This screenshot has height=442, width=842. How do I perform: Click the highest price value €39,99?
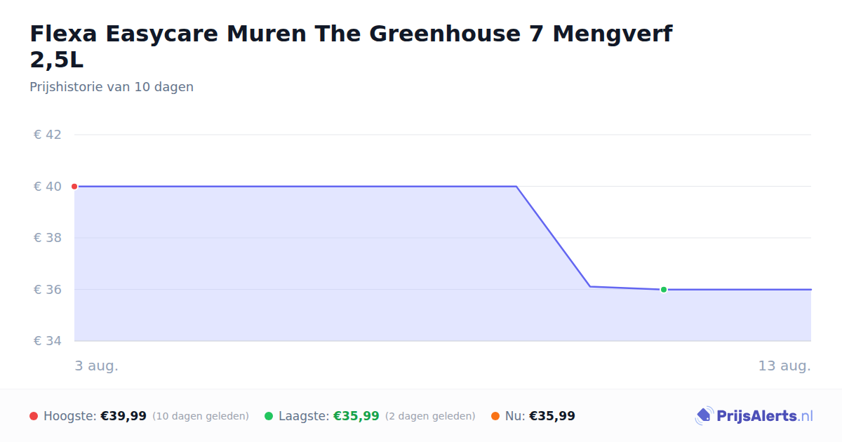[123, 416]
